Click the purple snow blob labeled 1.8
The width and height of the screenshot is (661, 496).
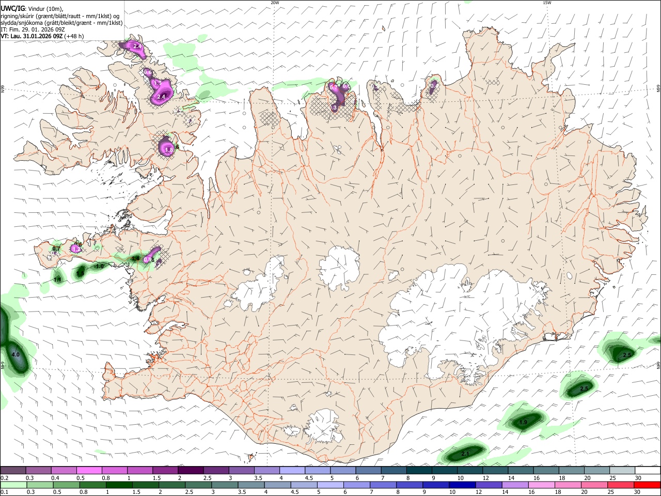tap(167, 146)
